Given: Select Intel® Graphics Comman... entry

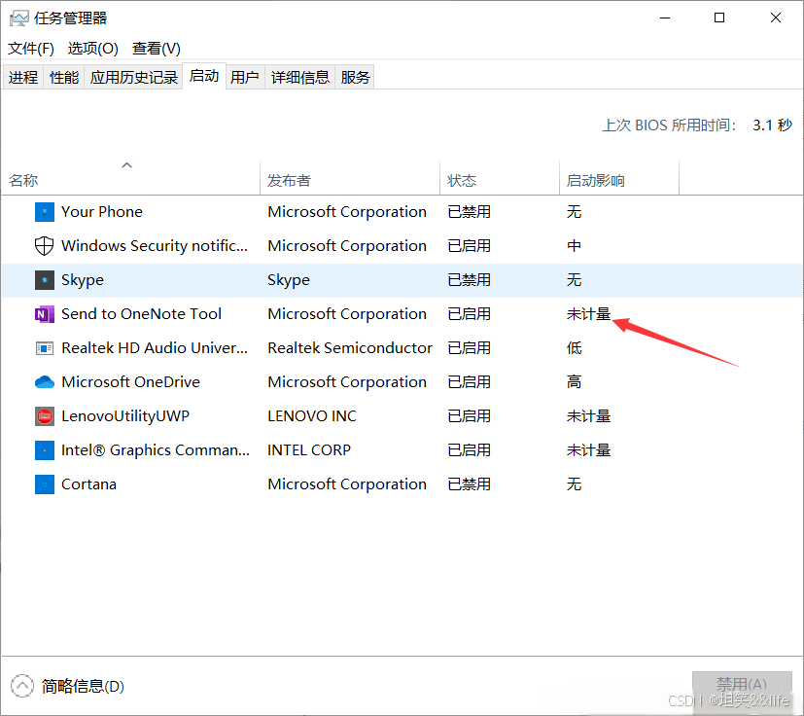Looking at the screenshot, I should pyautogui.click(x=156, y=450).
